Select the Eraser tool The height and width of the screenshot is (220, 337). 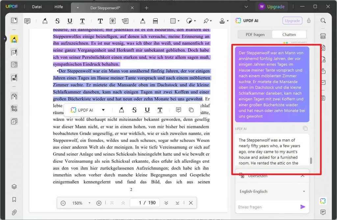[x=155, y=20]
